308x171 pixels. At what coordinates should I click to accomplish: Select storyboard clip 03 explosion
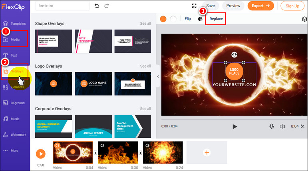click(x=163, y=153)
